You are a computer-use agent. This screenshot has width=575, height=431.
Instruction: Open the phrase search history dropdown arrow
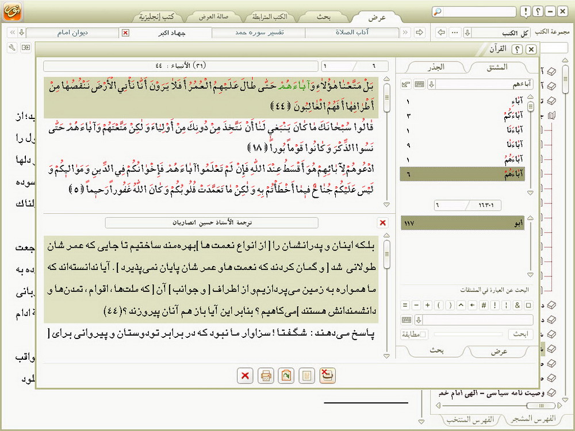click(419, 320)
